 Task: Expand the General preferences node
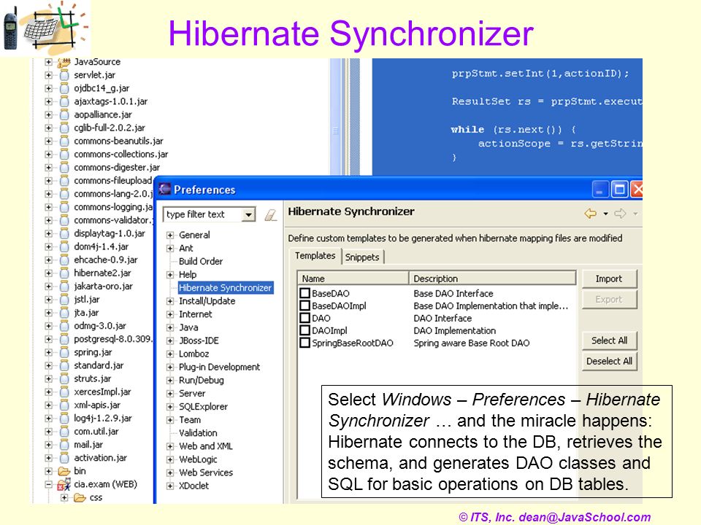pyautogui.click(x=170, y=236)
